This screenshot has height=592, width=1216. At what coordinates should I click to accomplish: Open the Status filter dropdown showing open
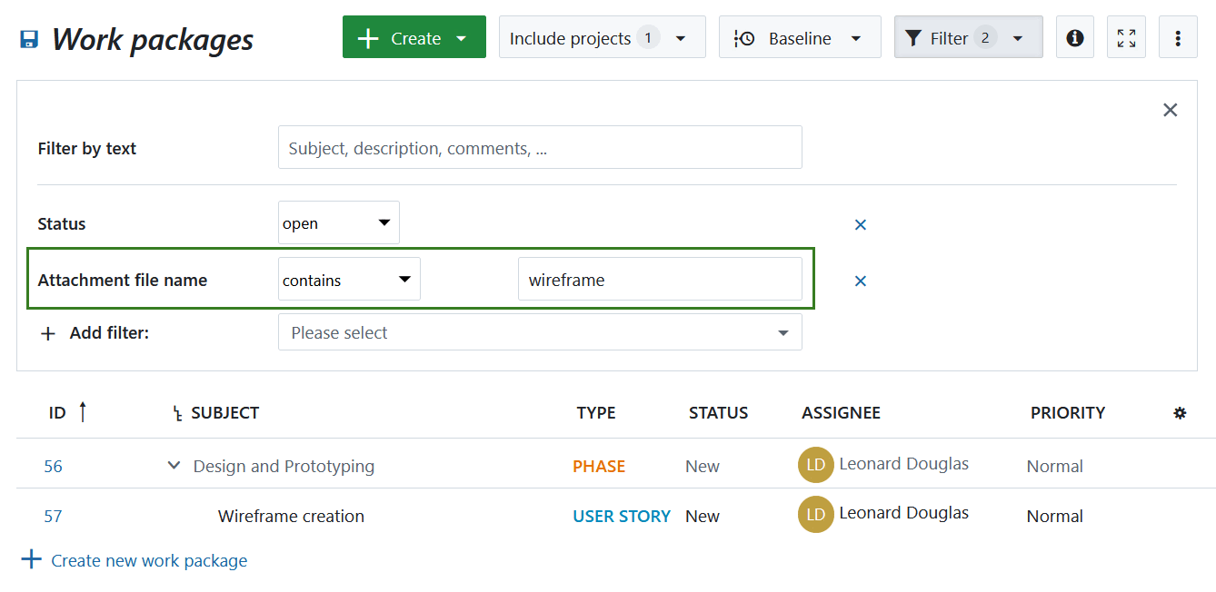338,222
